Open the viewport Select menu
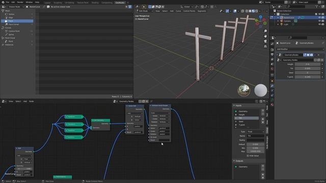This screenshot has height=183, width=326. click(165, 11)
